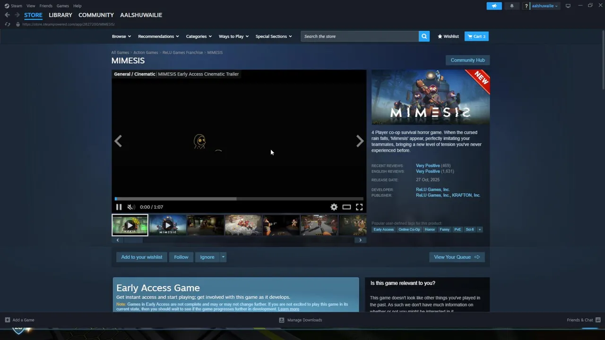
Task: Select the Early Access tag
Action: click(x=383, y=229)
